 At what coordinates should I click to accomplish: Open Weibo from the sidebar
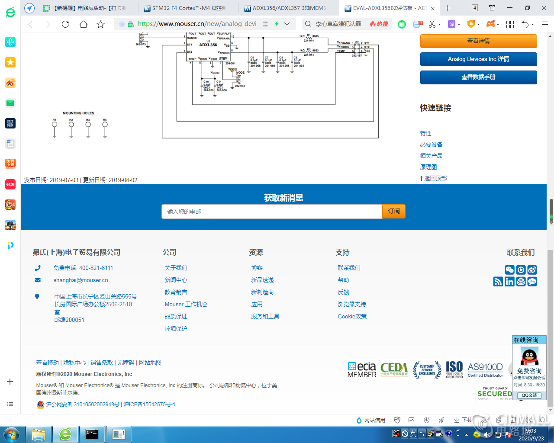[10, 83]
